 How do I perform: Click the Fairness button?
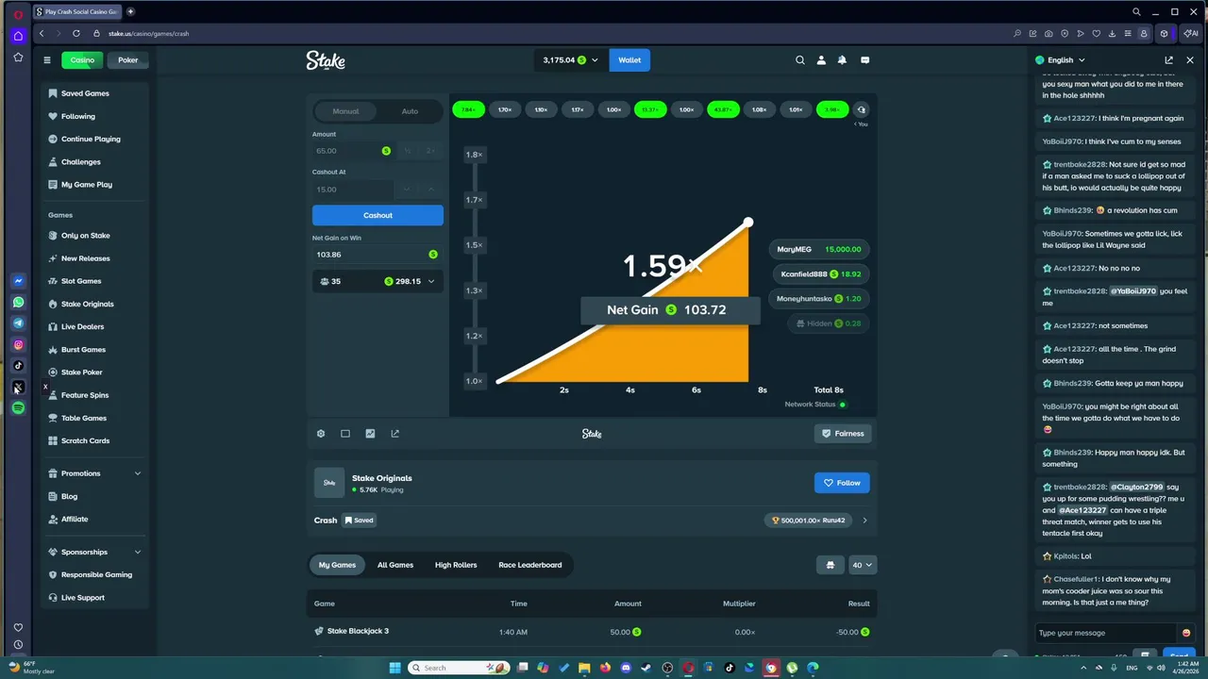[843, 434]
